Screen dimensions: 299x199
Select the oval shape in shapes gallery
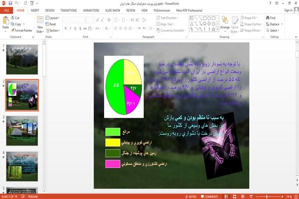pyautogui.click(x=209, y=18)
